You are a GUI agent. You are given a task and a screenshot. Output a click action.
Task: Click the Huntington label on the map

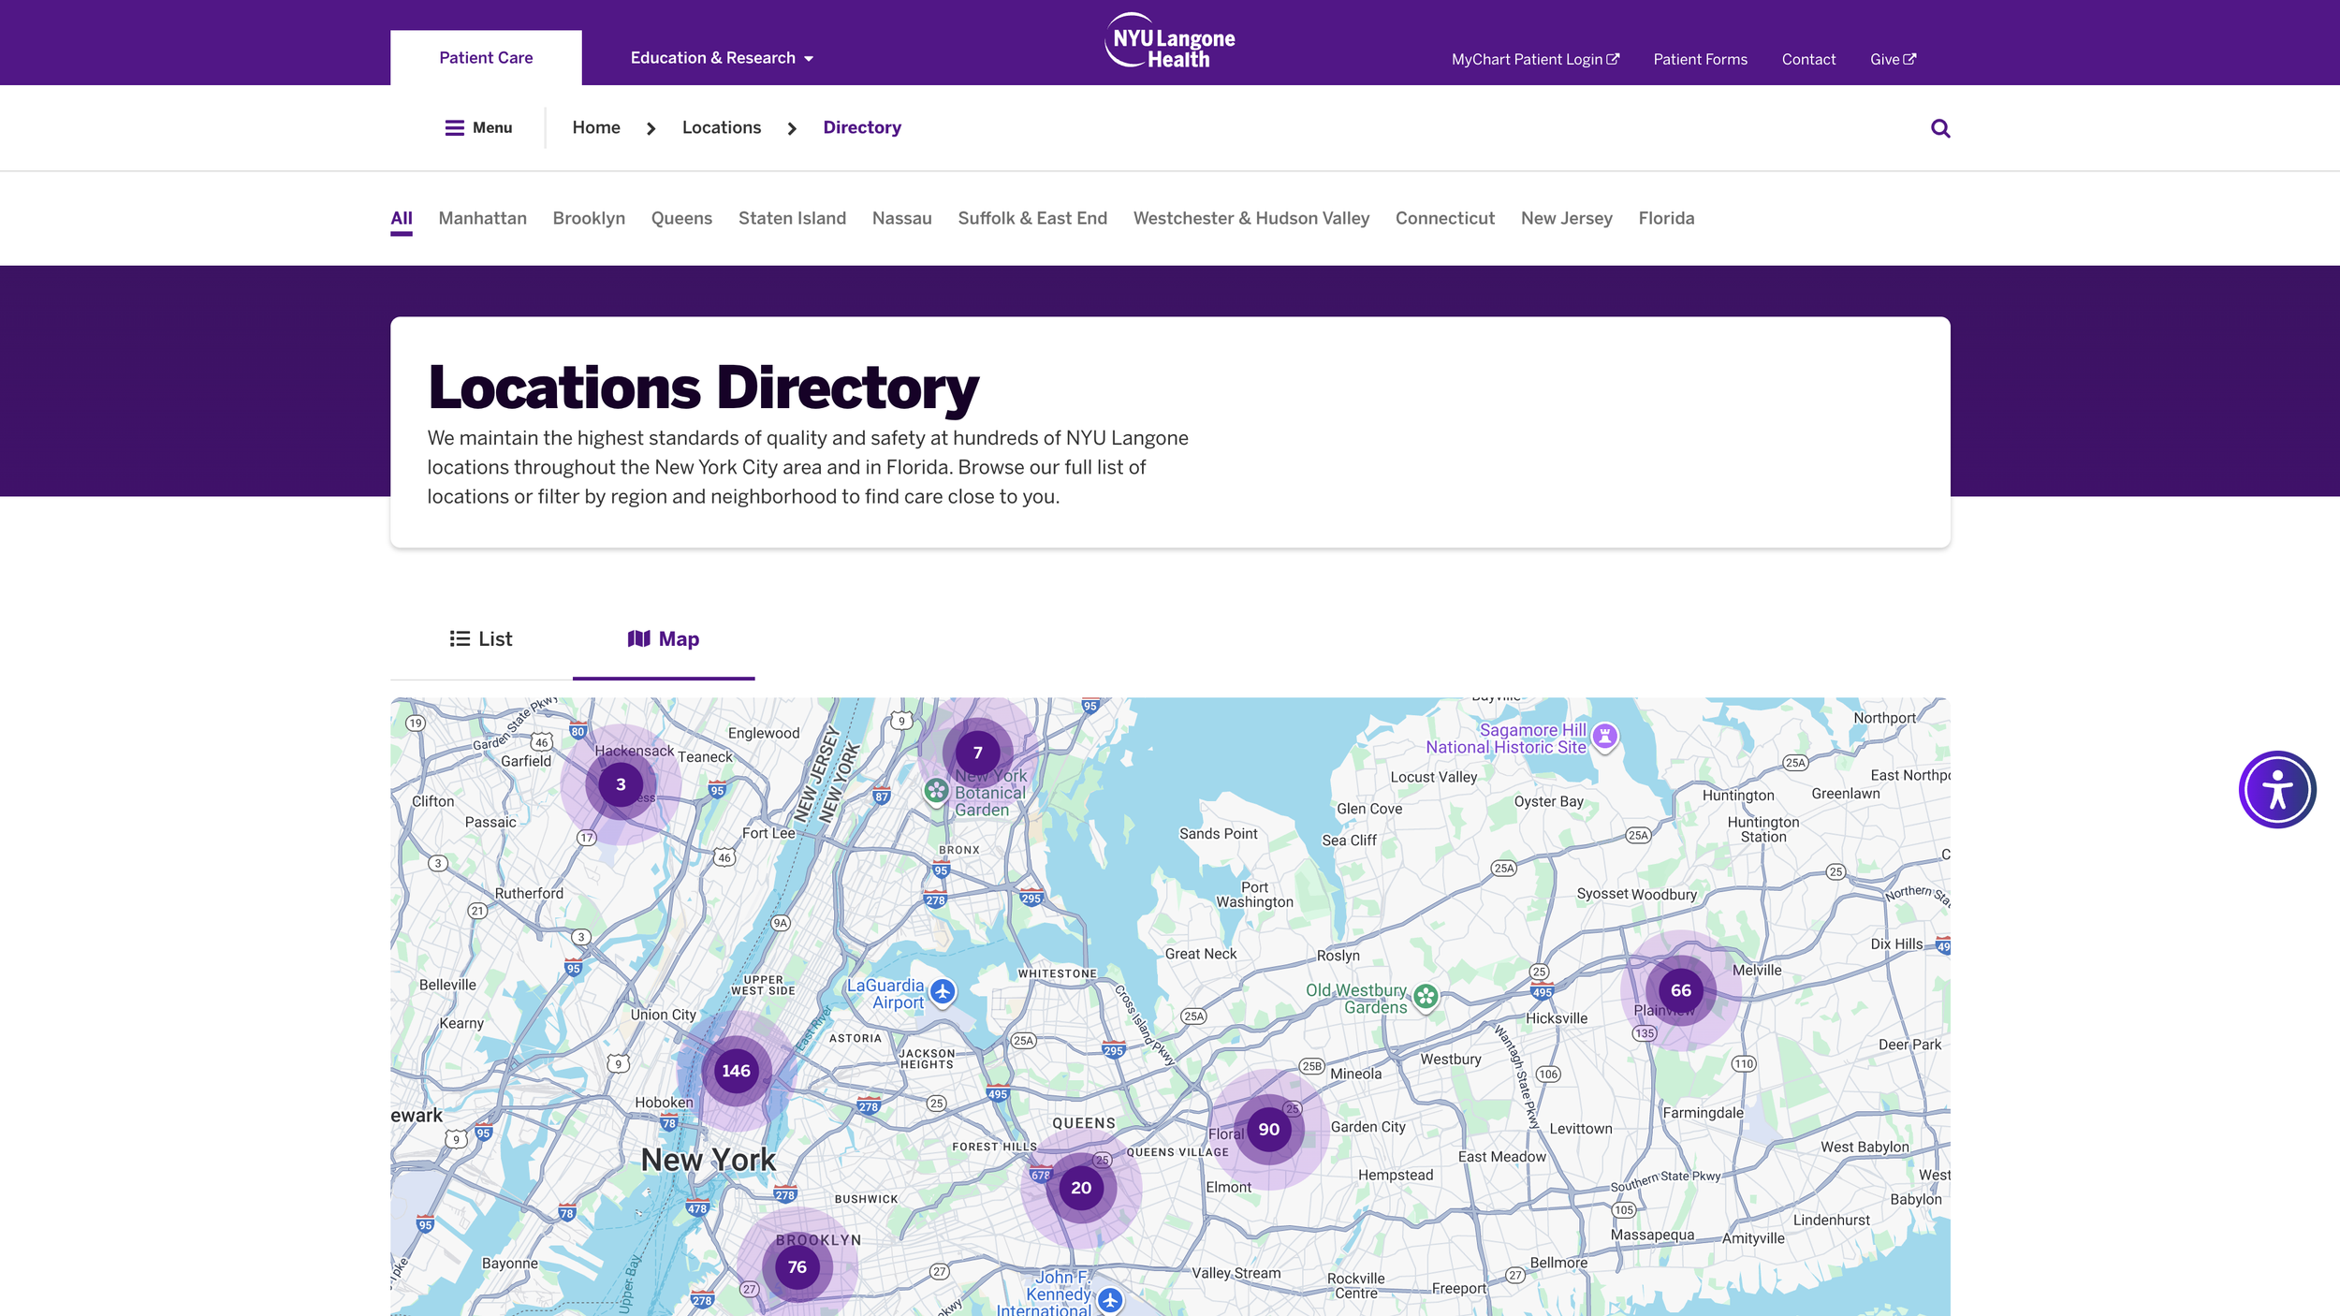click(1738, 796)
